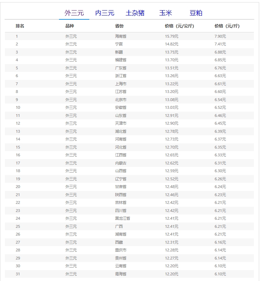This screenshot has width=262, height=281.
Task: Click the 排名 column header
Action: pos(20,26)
